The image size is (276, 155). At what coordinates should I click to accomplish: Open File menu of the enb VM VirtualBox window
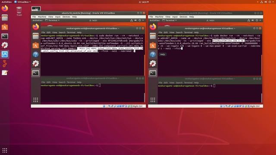pyautogui.click(x=34, y=17)
